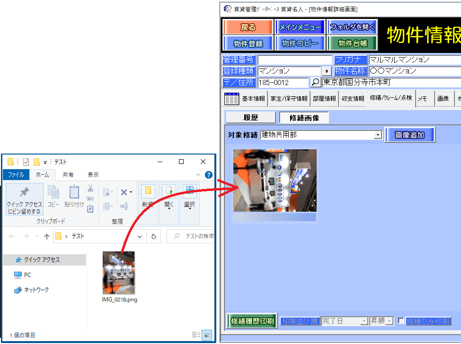Image resolution: width=461 pixels, height=344 pixels.
Task: Click the up-arrow parent folder button
Action: (46, 236)
